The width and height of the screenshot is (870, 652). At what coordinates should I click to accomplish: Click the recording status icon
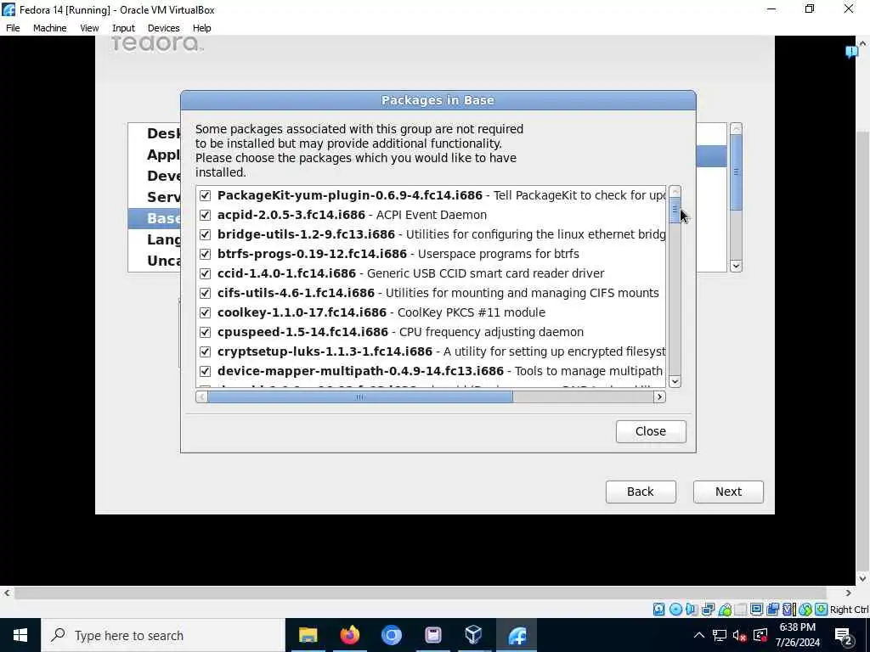click(x=772, y=610)
